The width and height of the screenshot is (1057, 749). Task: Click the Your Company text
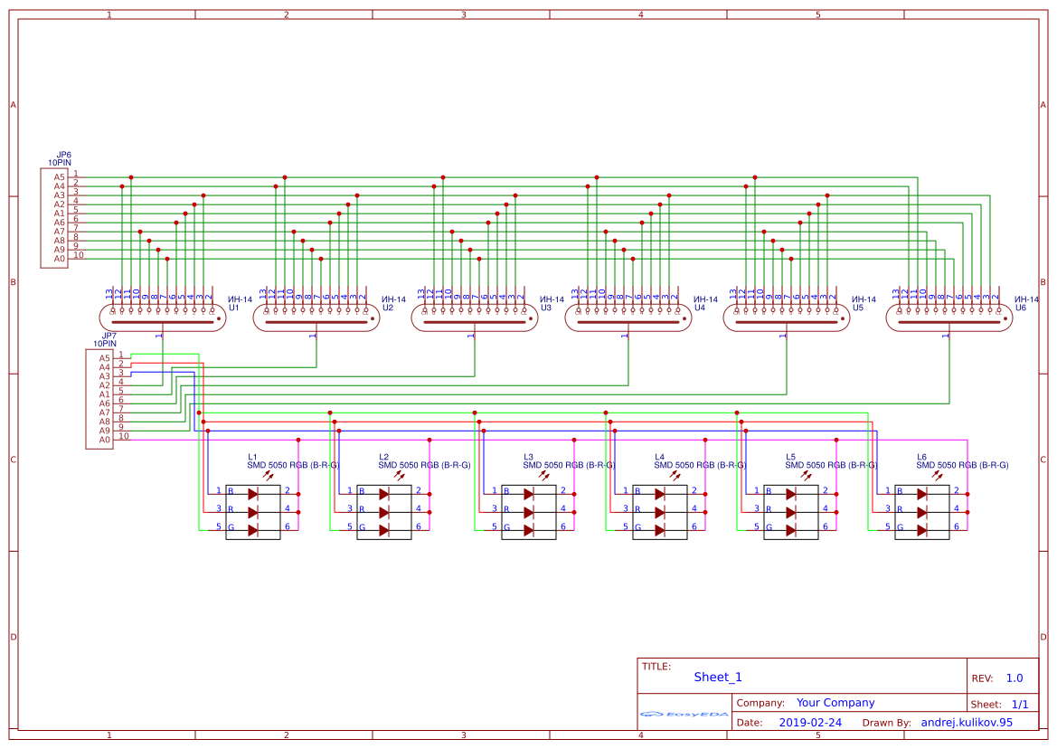point(835,703)
